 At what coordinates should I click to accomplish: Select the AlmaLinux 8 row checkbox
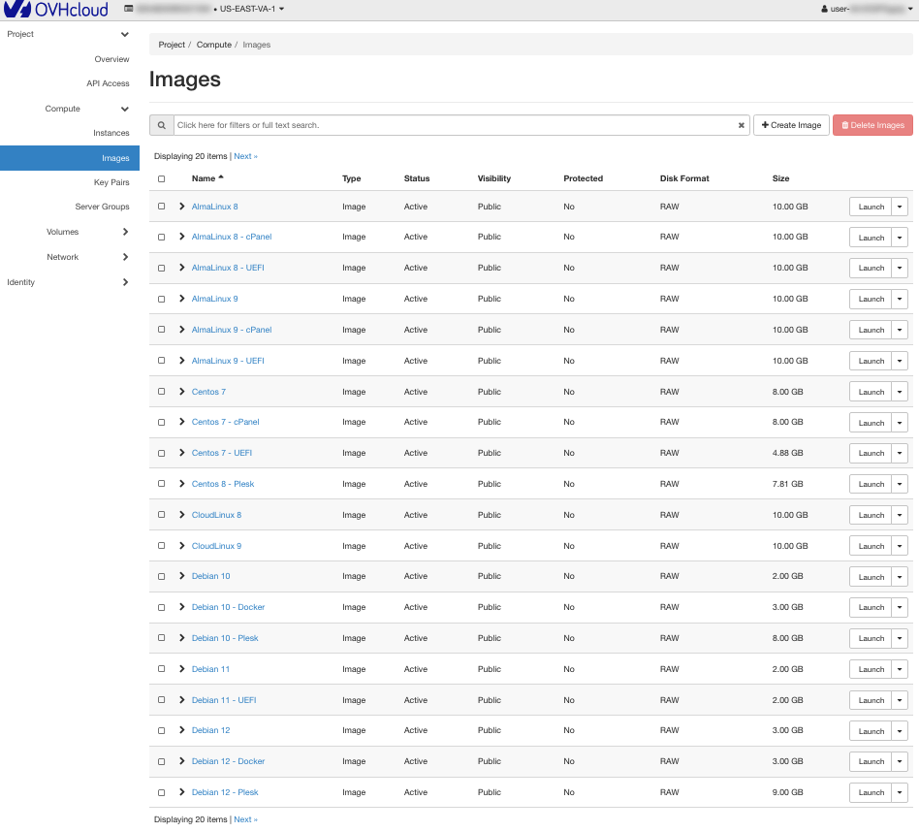click(x=161, y=207)
